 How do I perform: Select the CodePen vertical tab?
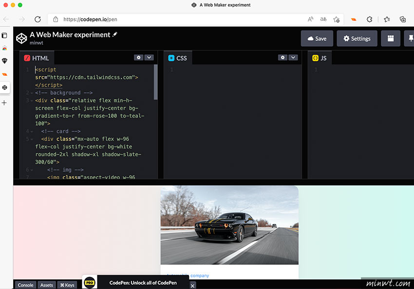[x=4, y=87]
